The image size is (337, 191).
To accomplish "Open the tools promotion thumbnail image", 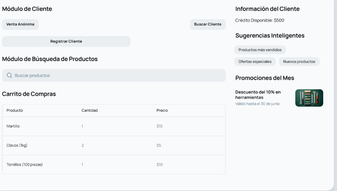I will point(309,98).
